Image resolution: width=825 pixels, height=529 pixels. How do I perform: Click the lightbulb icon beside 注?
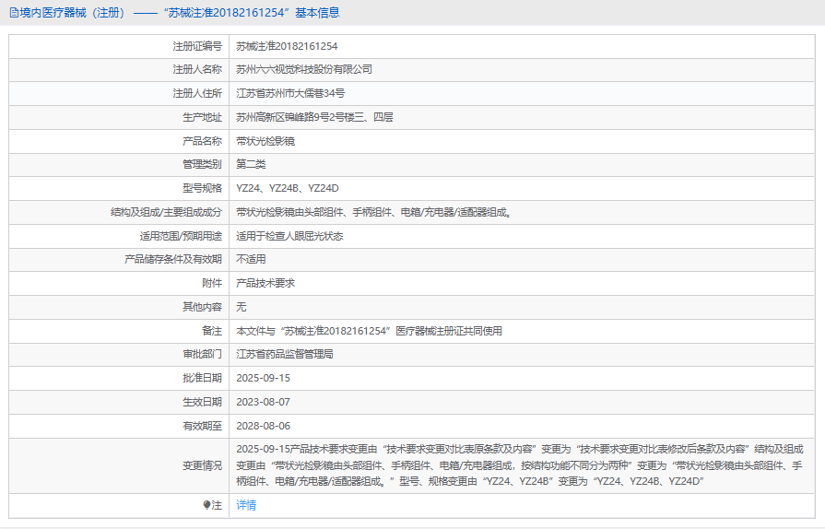(x=206, y=505)
